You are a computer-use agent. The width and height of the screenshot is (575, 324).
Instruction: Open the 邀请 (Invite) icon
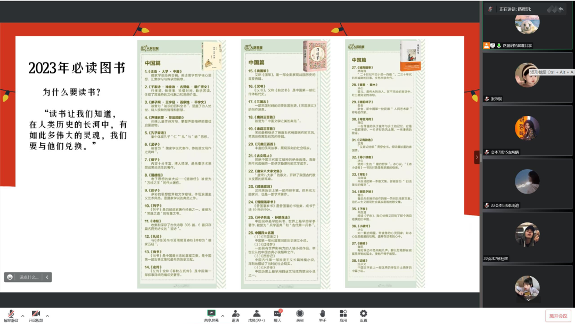[x=235, y=314]
